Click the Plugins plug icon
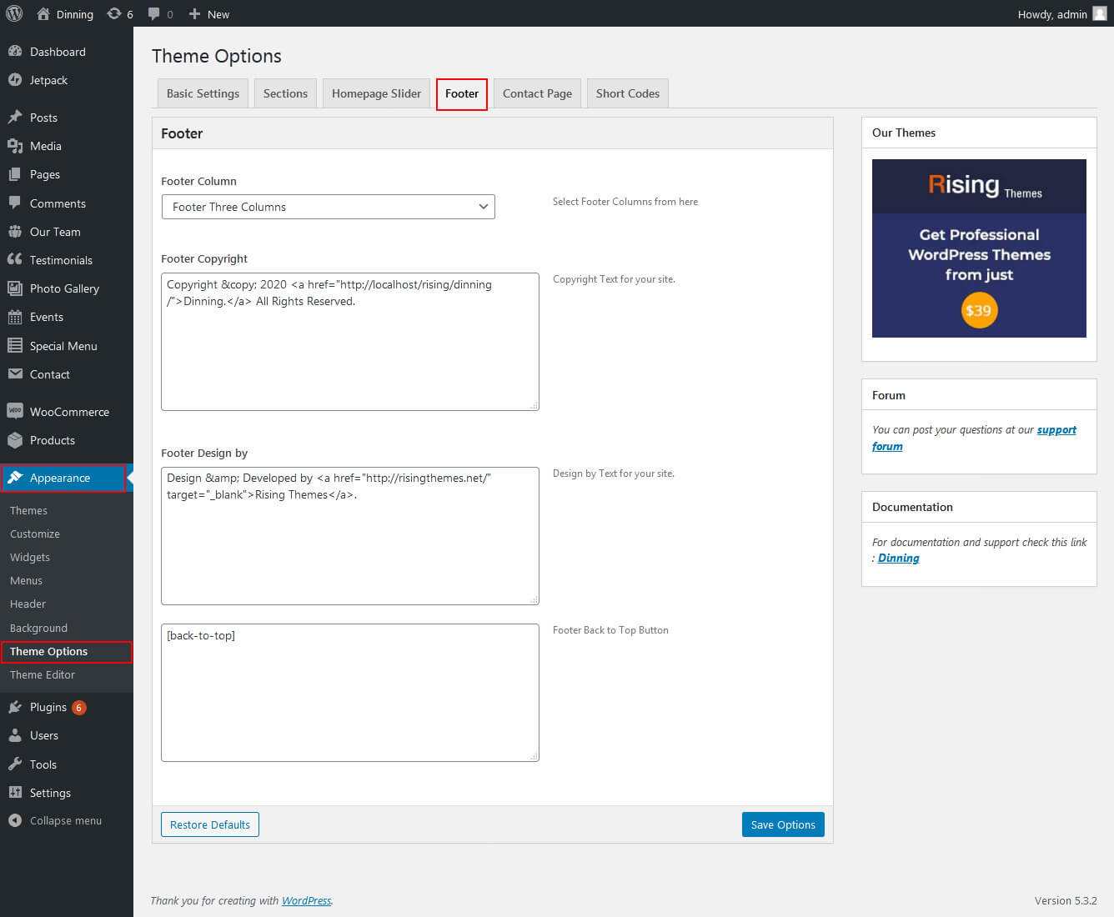Screen dimensions: 1114x917 click(15, 707)
